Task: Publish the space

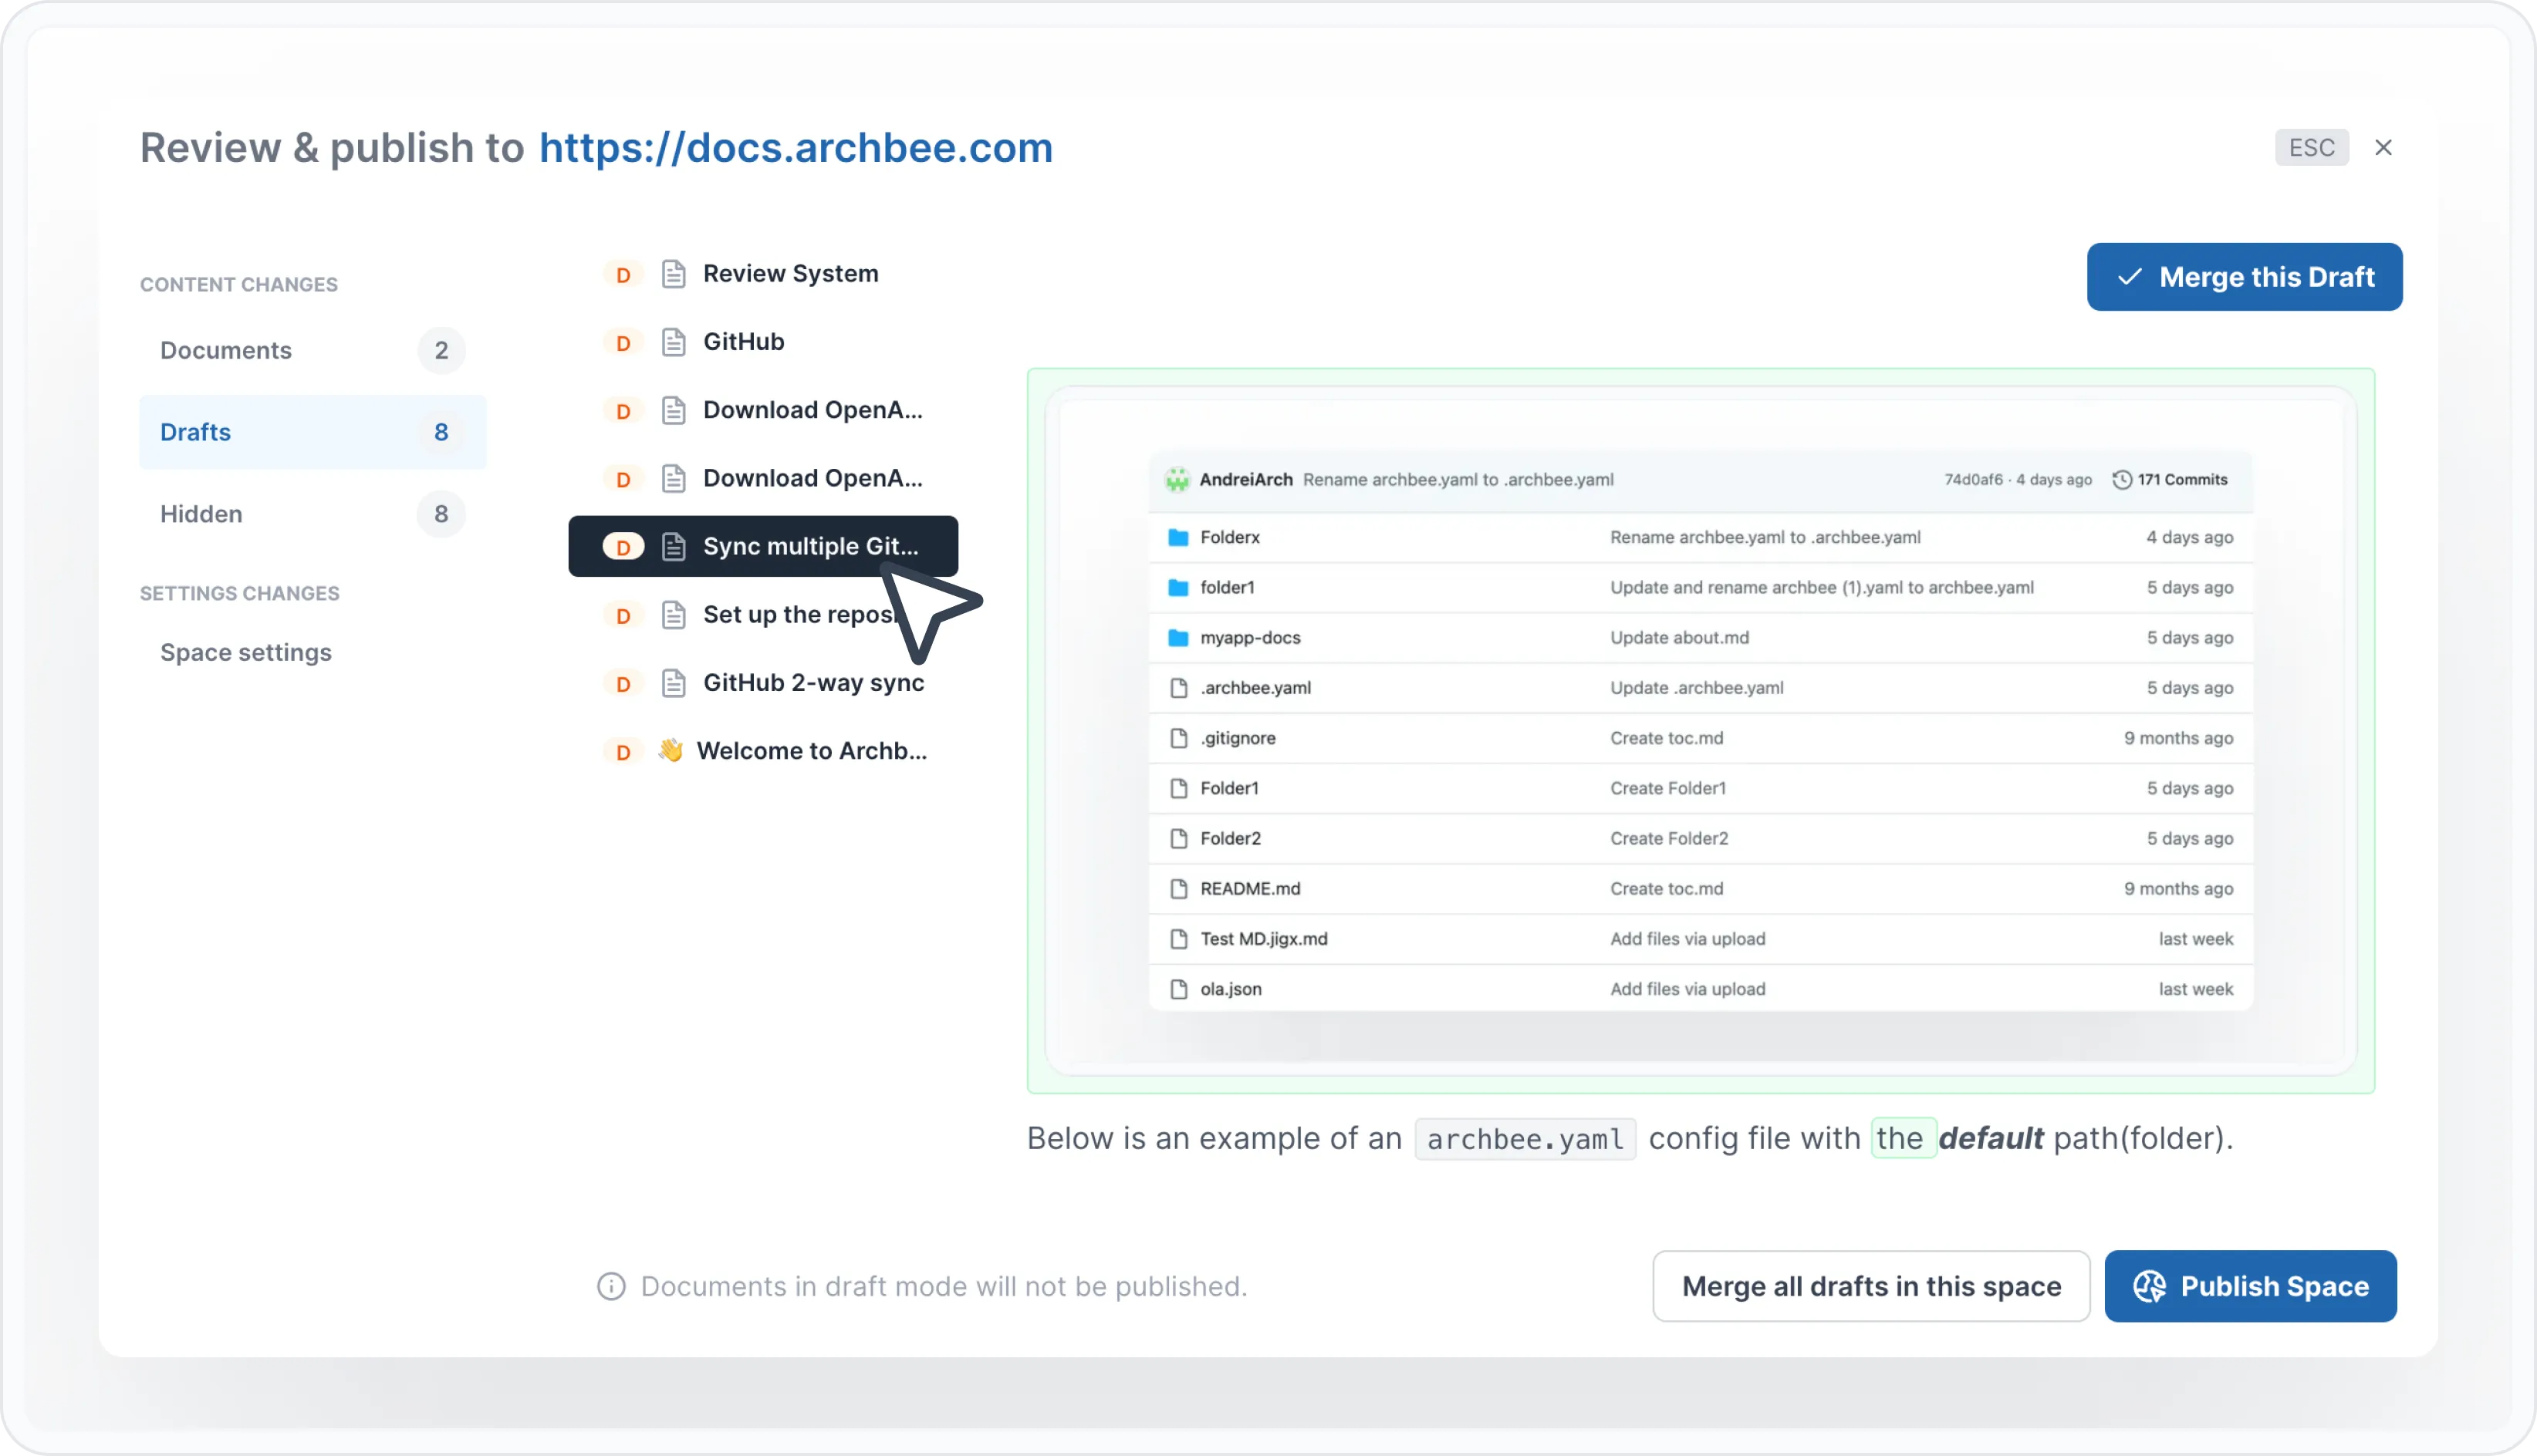Action: (x=2250, y=1286)
